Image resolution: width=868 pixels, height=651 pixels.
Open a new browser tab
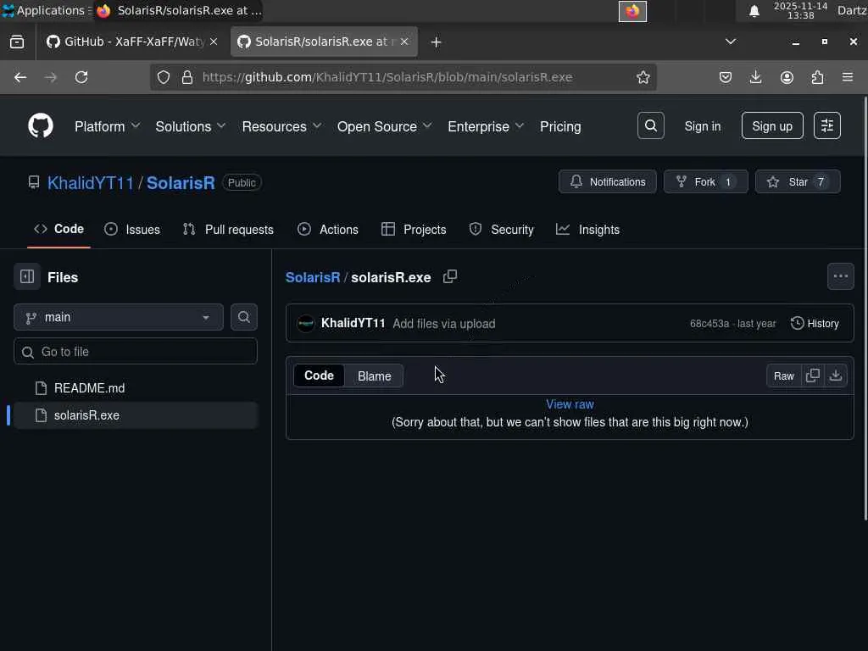(x=436, y=42)
